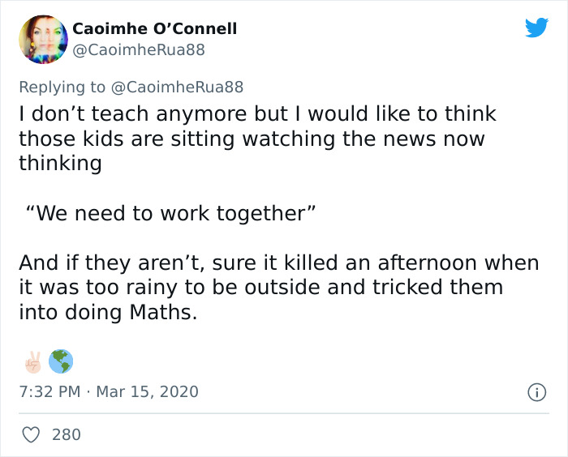Click the line ending "into doing Maths."
The height and width of the screenshot is (457, 568).
[x=108, y=312]
